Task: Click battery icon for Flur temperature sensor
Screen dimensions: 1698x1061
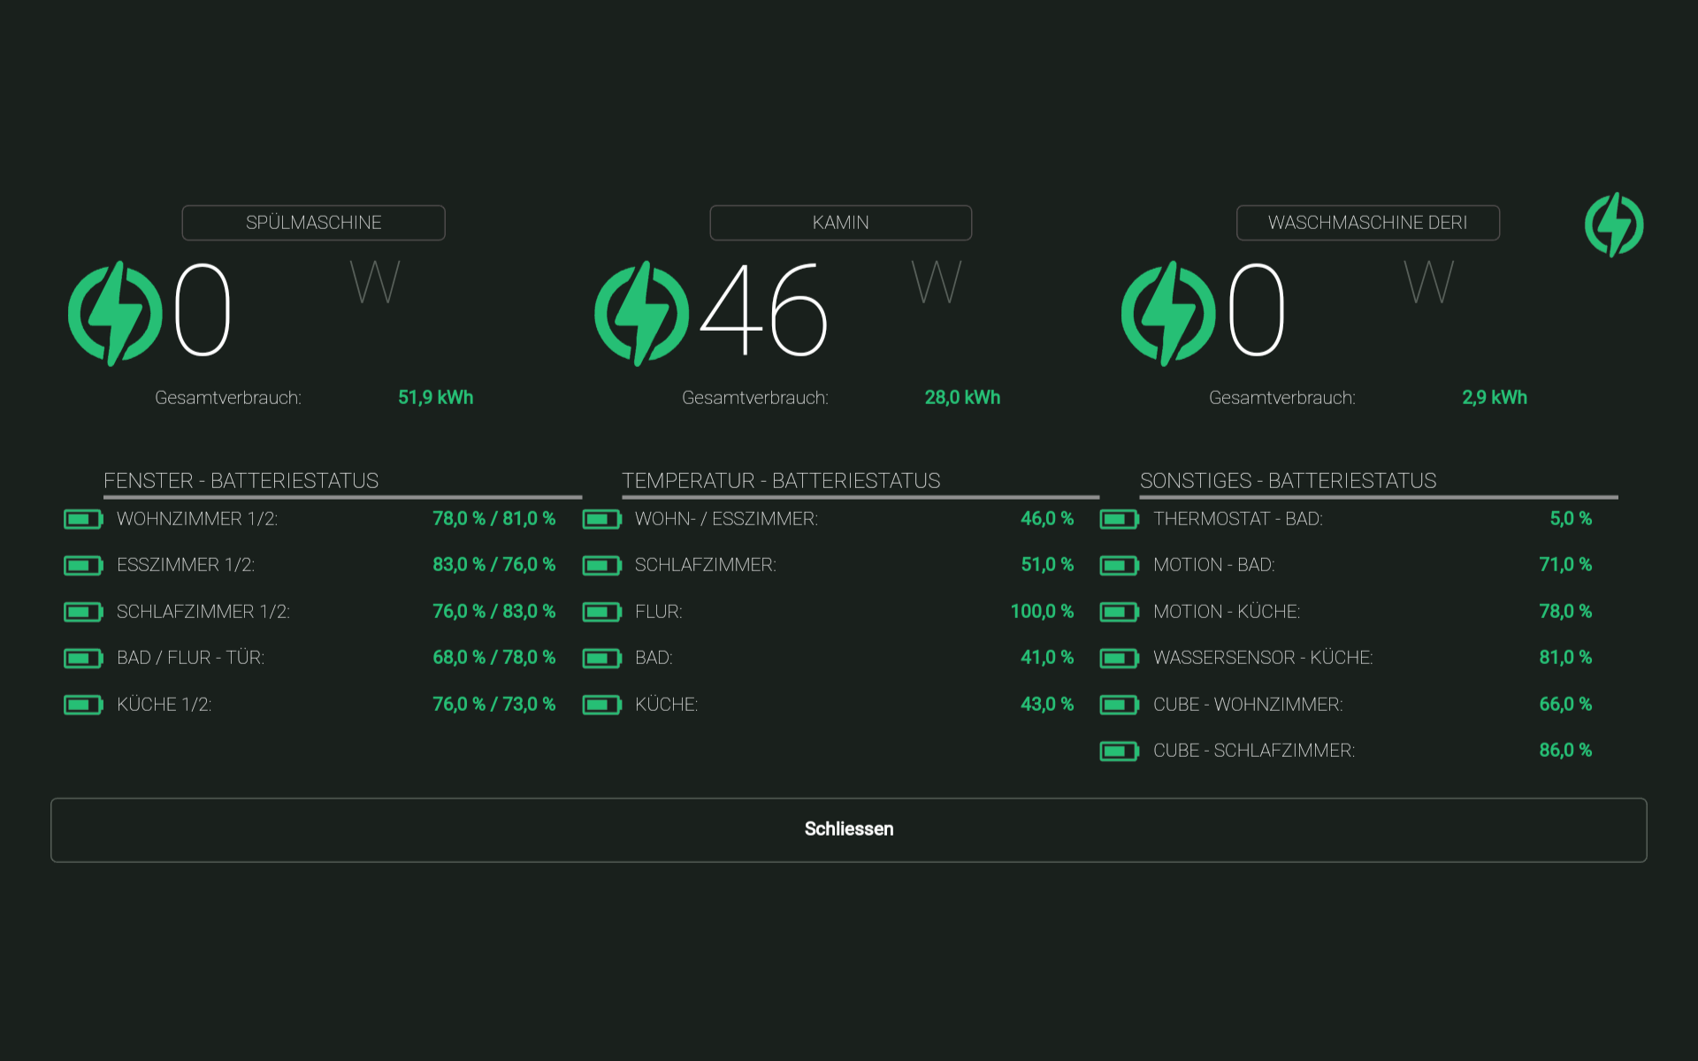Action: (601, 612)
